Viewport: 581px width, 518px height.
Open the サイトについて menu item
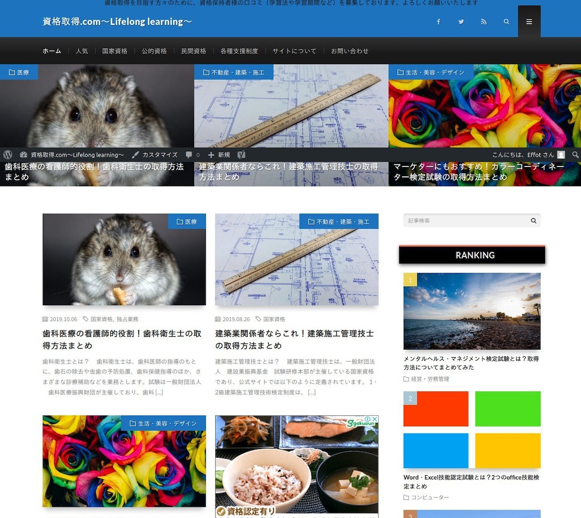[x=294, y=51]
